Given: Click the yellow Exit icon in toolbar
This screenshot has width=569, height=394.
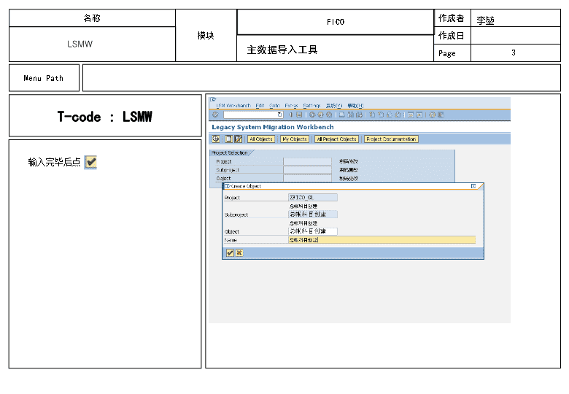Looking at the screenshot, I should pyautogui.click(x=320, y=115).
